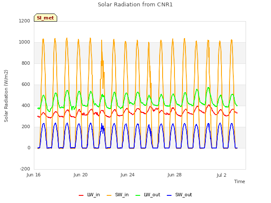271x203 pixels.
Task: Click the 800 y-axis tick label
Action: (26, 63)
